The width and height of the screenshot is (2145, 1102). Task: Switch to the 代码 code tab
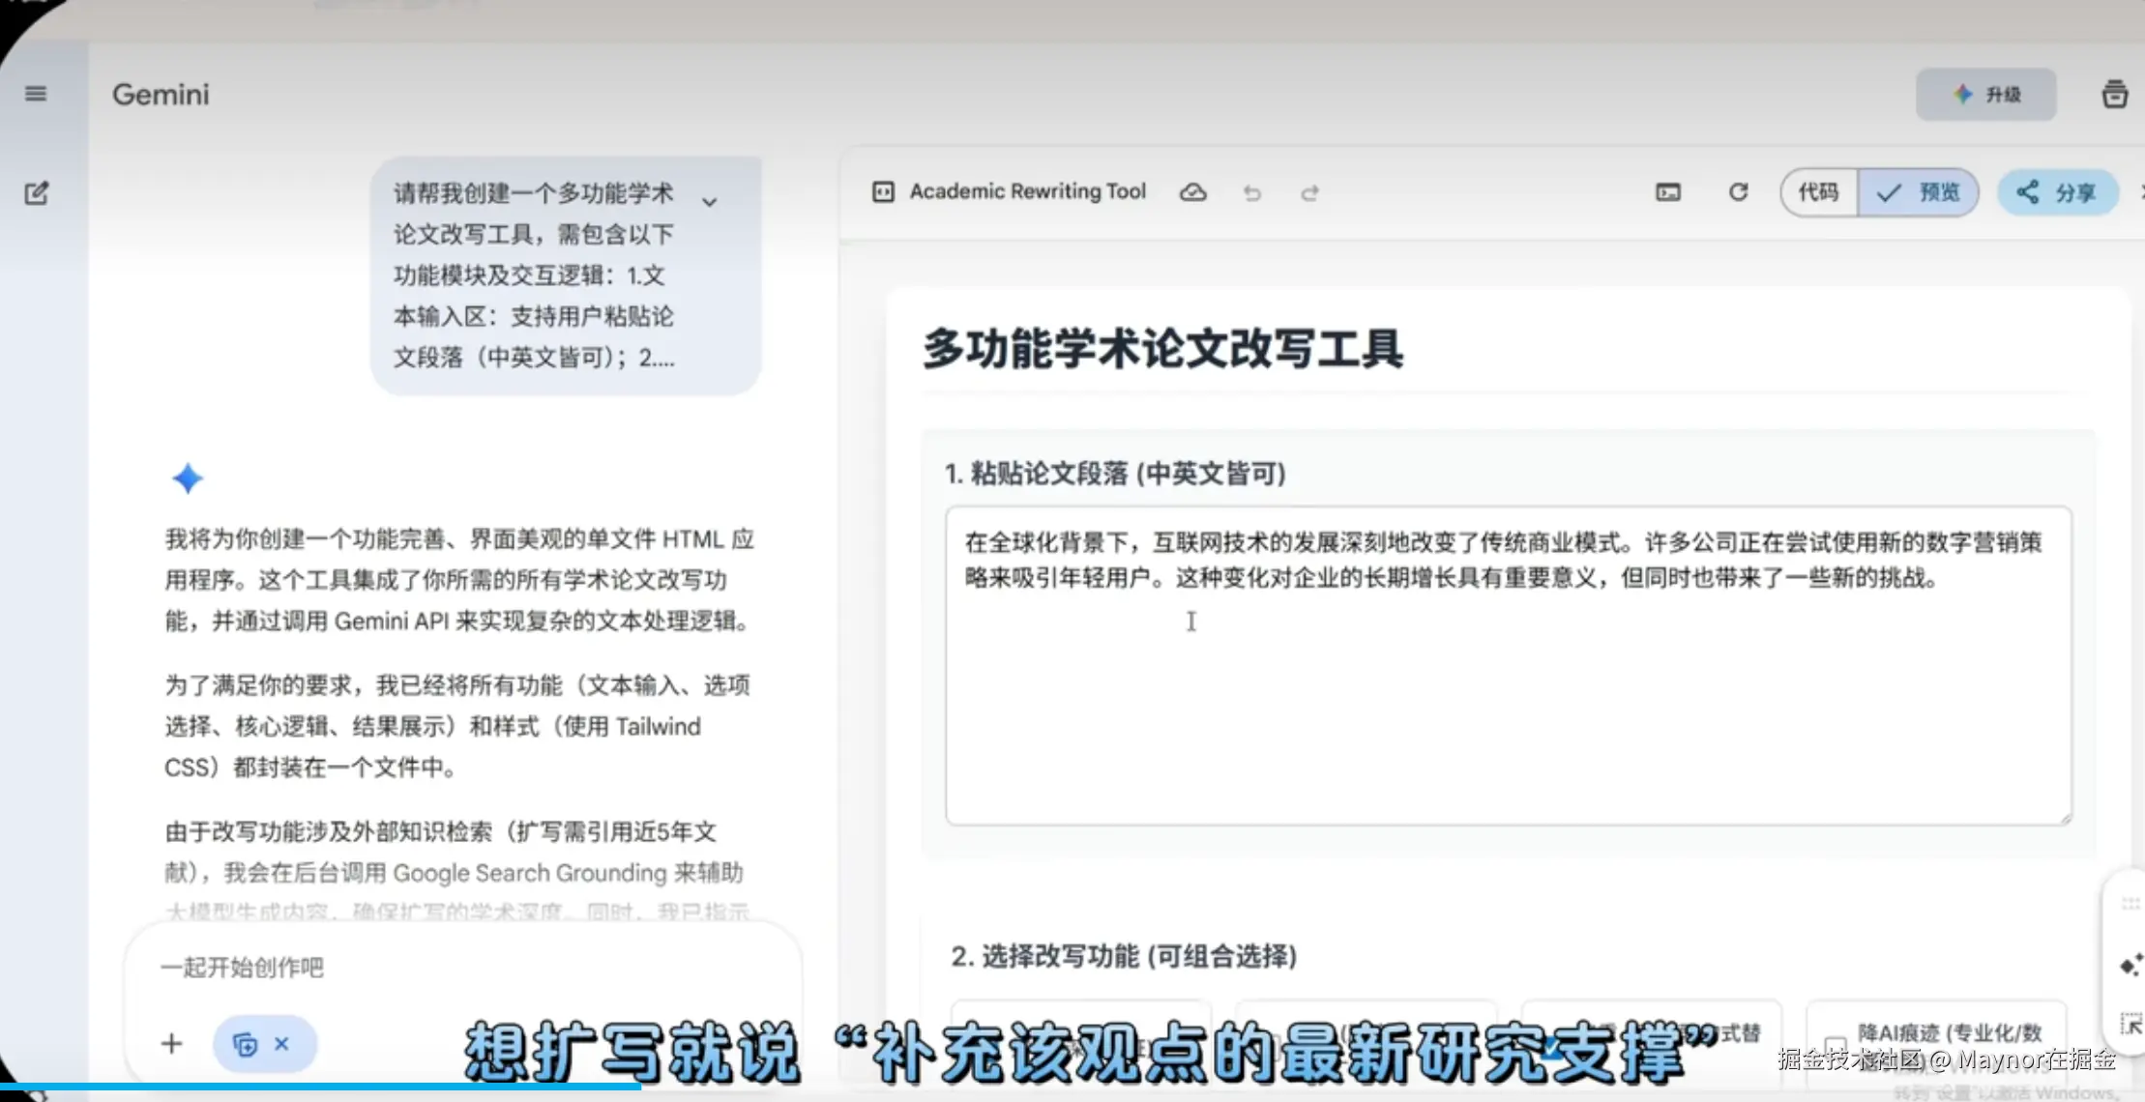click(1818, 192)
